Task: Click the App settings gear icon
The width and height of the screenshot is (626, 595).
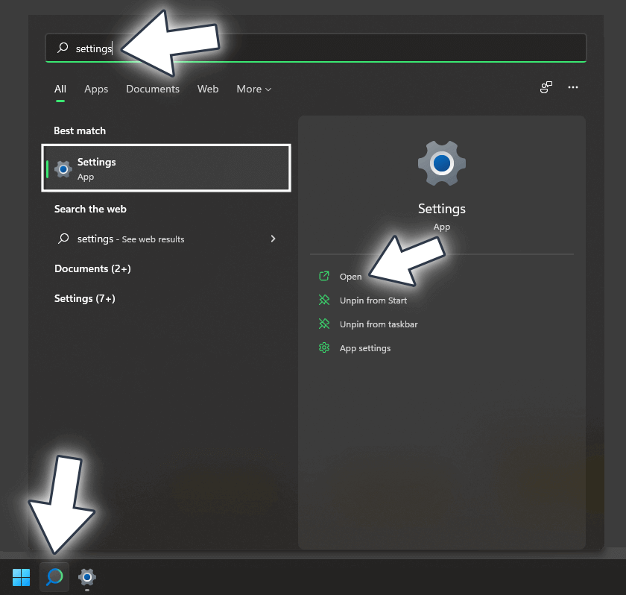Action: click(x=323, y=347)
